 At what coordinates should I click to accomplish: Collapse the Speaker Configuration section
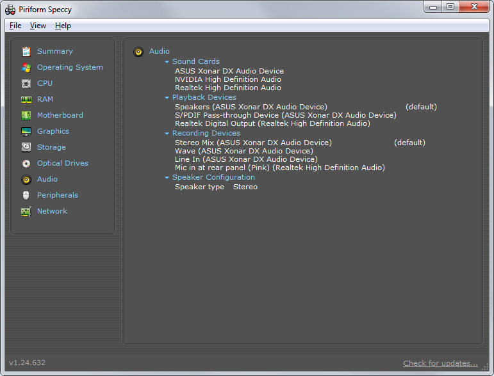(x=167, y=178)
